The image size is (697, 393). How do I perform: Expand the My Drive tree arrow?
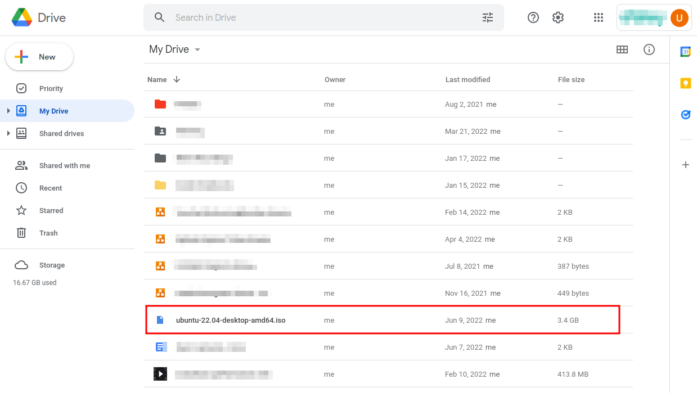tap(8, 111)
